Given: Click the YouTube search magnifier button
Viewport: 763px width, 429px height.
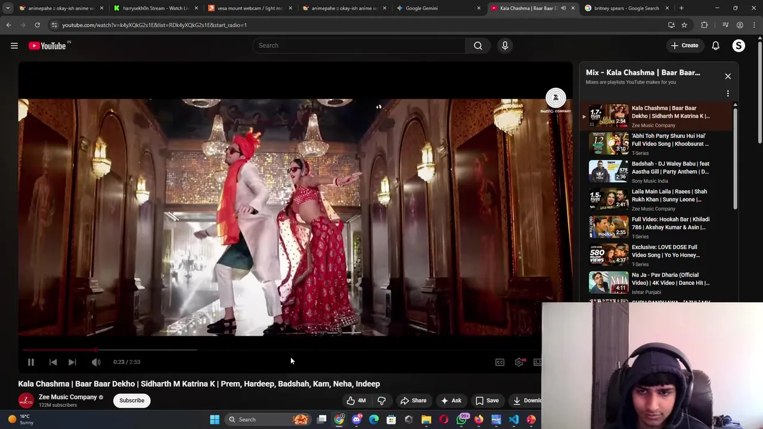Looking at the screenshot, I should click(x=478, y=45).
